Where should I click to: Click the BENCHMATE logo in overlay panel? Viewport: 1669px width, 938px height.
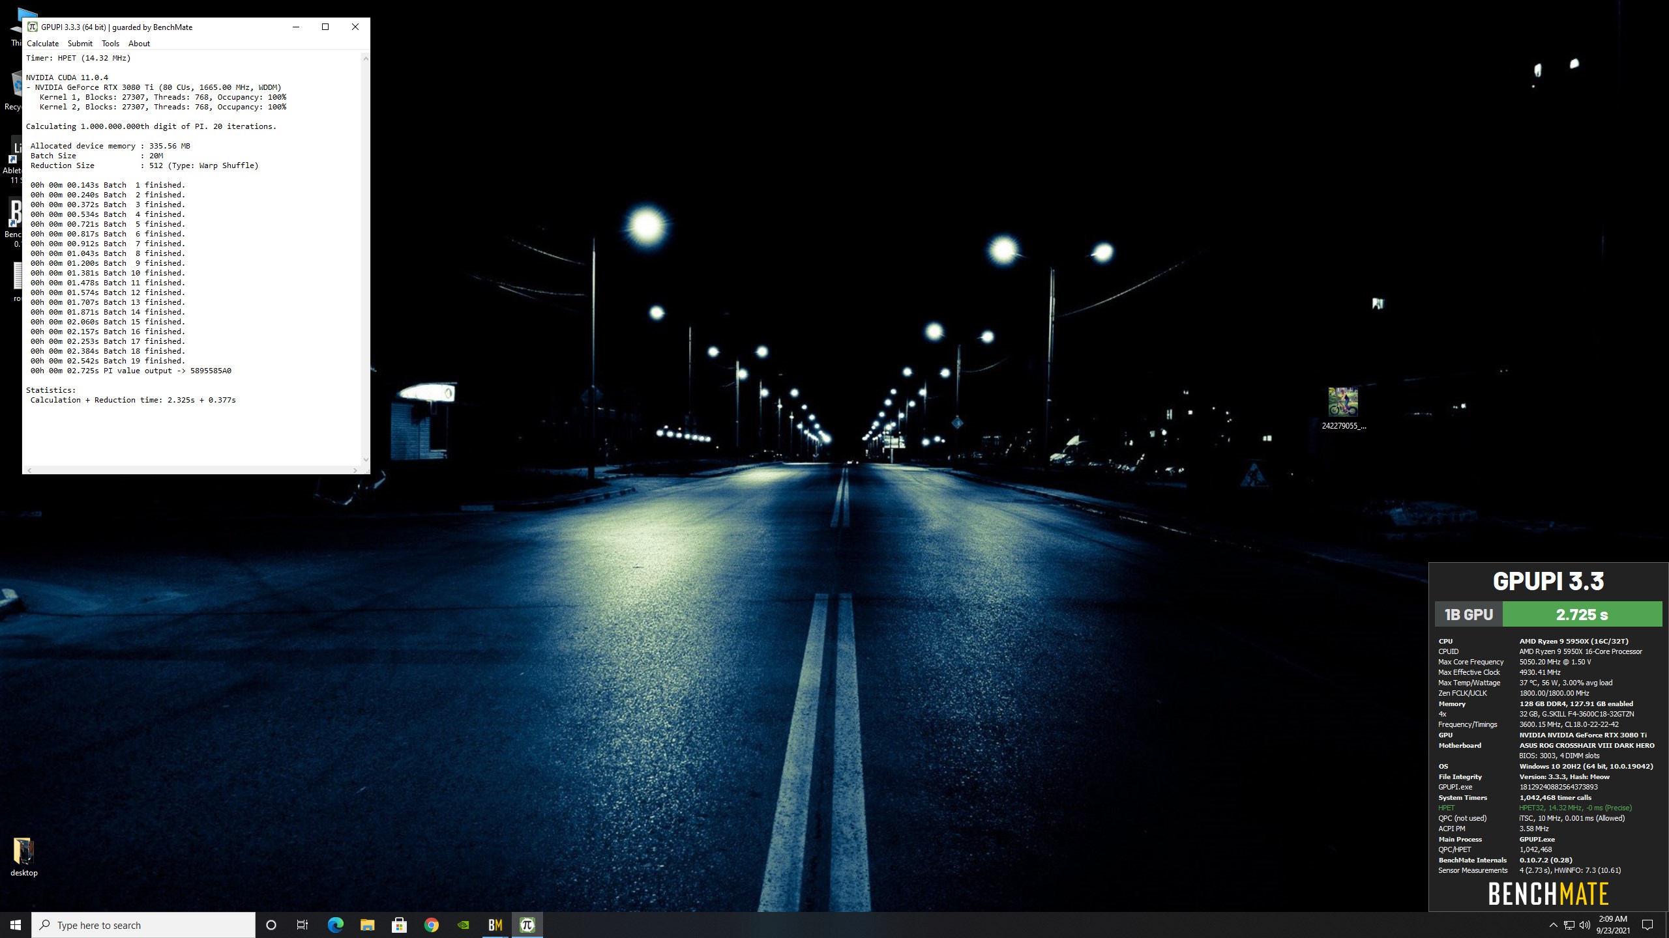click(x=1548, y=894)
